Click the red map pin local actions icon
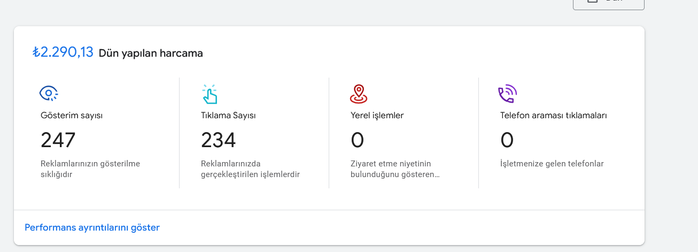This screenshot has height=252, width=698. tap(359, 94)
